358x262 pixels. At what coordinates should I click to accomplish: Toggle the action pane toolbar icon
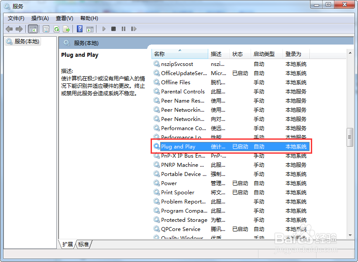point(90,29)
